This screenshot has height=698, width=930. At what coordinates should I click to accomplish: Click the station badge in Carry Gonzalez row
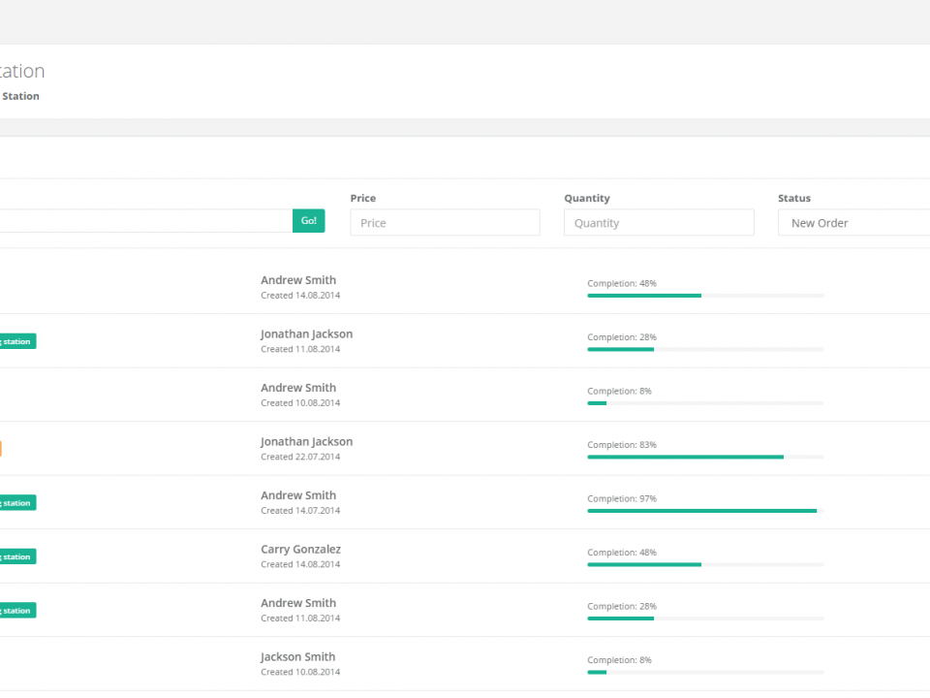click(x=17, y=556)
